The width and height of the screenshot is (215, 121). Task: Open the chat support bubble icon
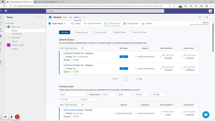[x=206, y=115]
